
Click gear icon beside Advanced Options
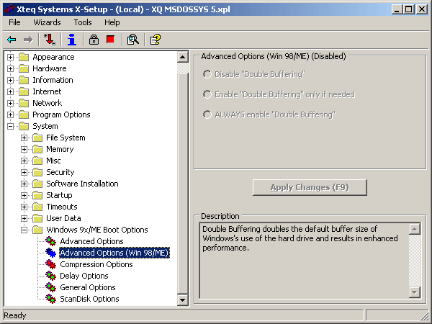(50, 241)
